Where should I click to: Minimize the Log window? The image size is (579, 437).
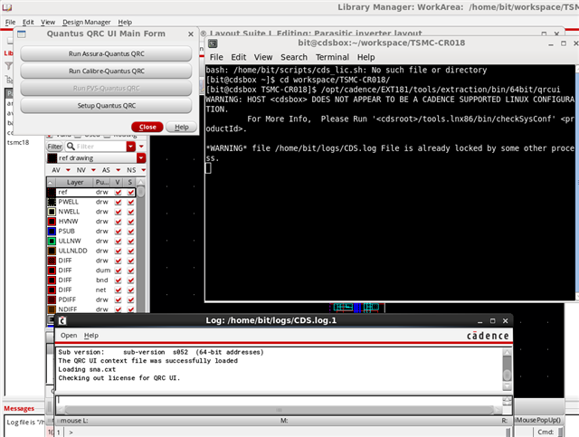click(479, 321)
